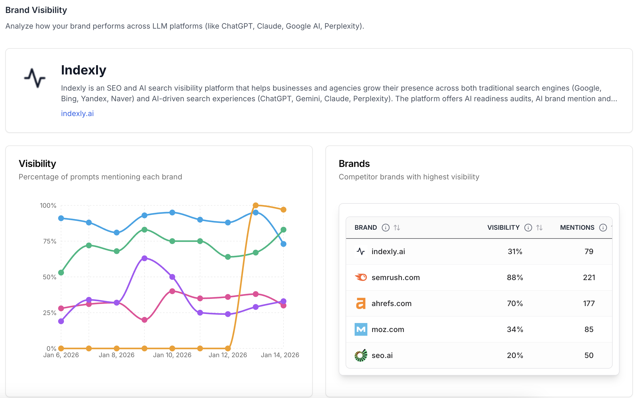Click blue line data point on Jan 6
636x398 pixels.
61,218
